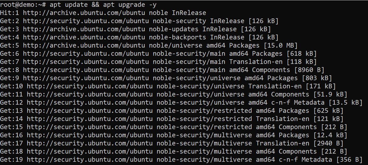Viewport: 368px width, 165px height.
Task: Open the security URL on the Get:10 line
Action: click(x=90, y=86)
